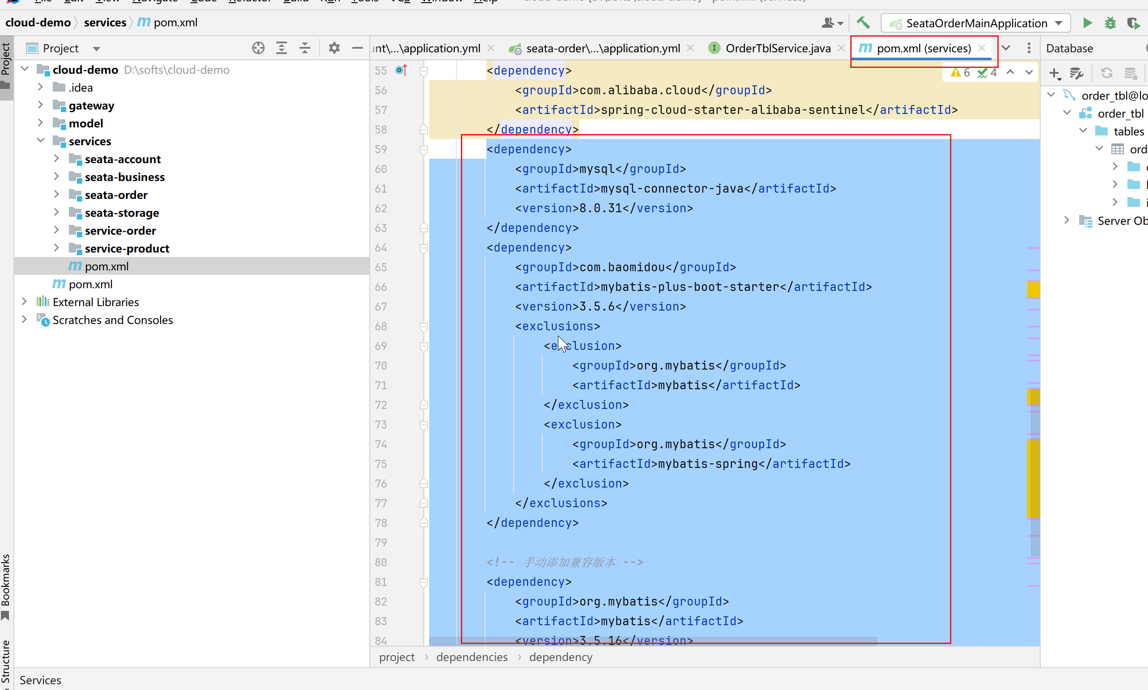Click the editor horizontal scrollbar thumb
The width and height of the screenshot is (1148, 690).
click(653, 641)
